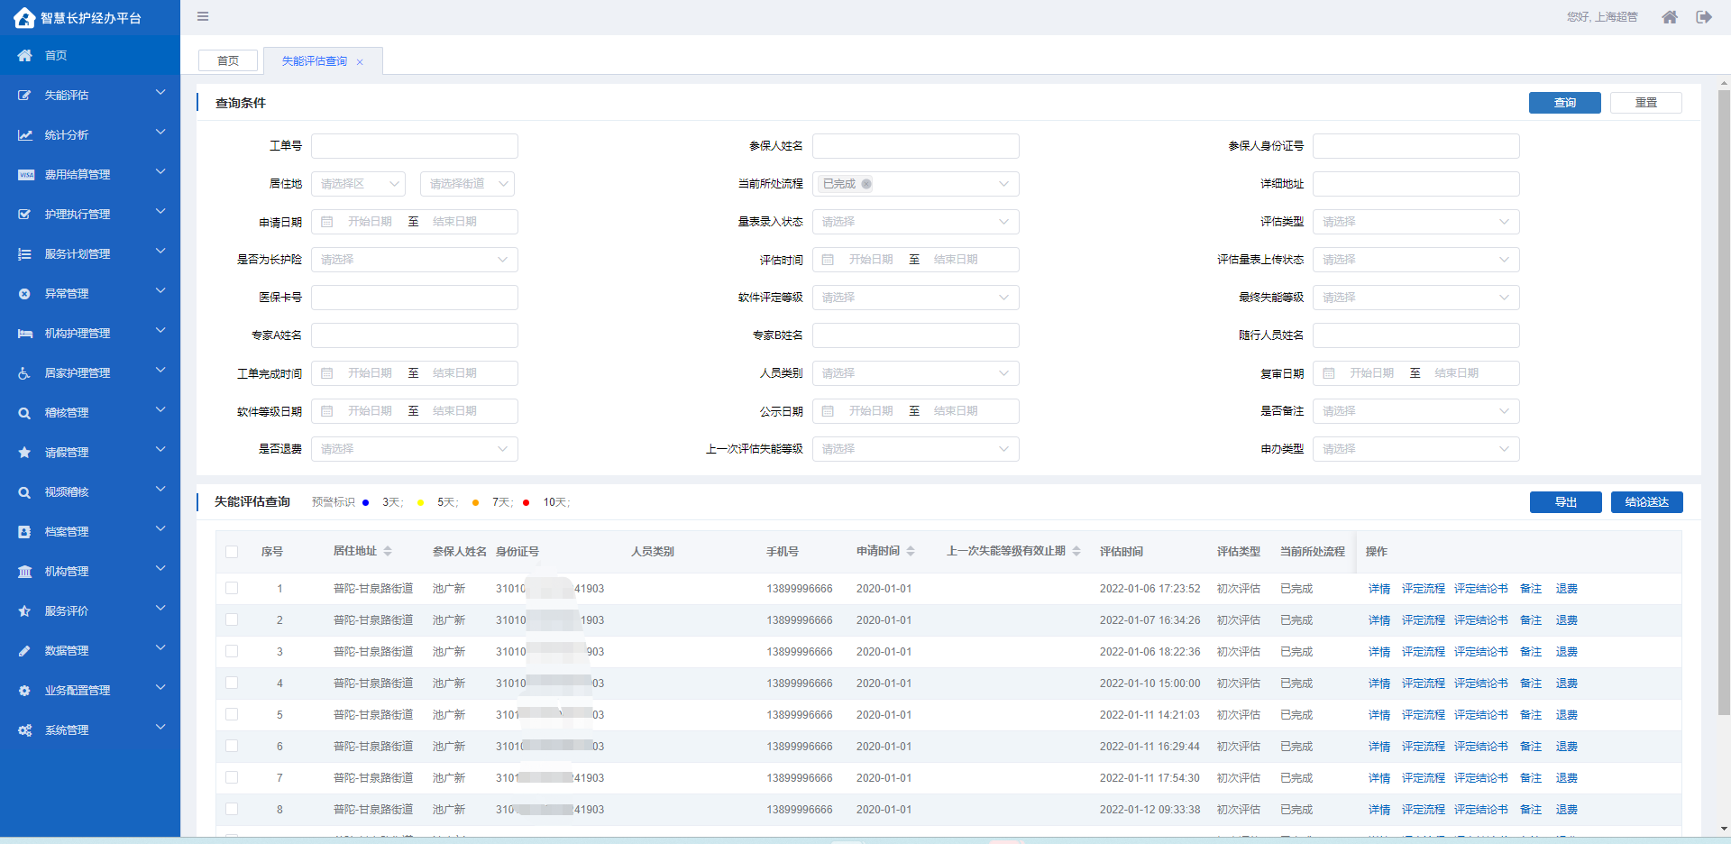Image resolution: width=1731 pixels, height=844 pixels.
Task: Click the calendar icon in 申请日期 field
Action: pos(327,222)
